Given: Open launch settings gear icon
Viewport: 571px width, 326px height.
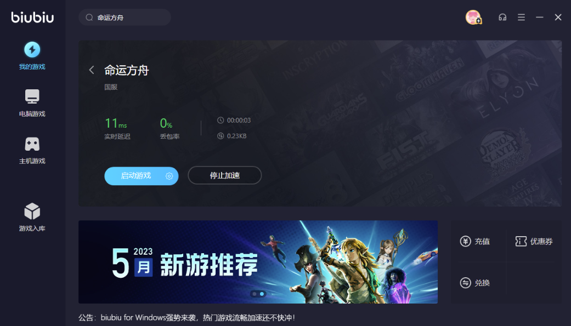Looking at the screenshot, I should pos(169,176).
